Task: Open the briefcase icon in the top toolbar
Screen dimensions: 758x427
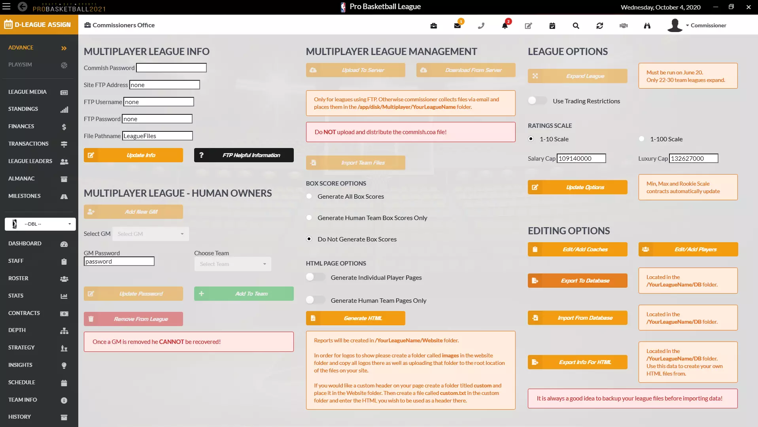Action: 434,26
